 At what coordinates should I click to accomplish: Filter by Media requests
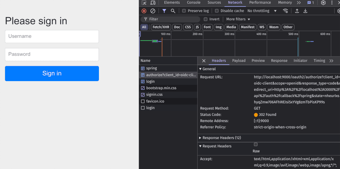pyautogui.click(x=231, y=27)
